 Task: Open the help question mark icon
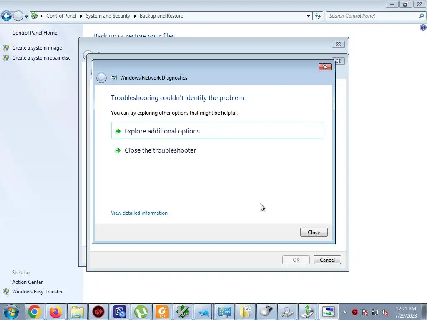(x=423, y=27)
